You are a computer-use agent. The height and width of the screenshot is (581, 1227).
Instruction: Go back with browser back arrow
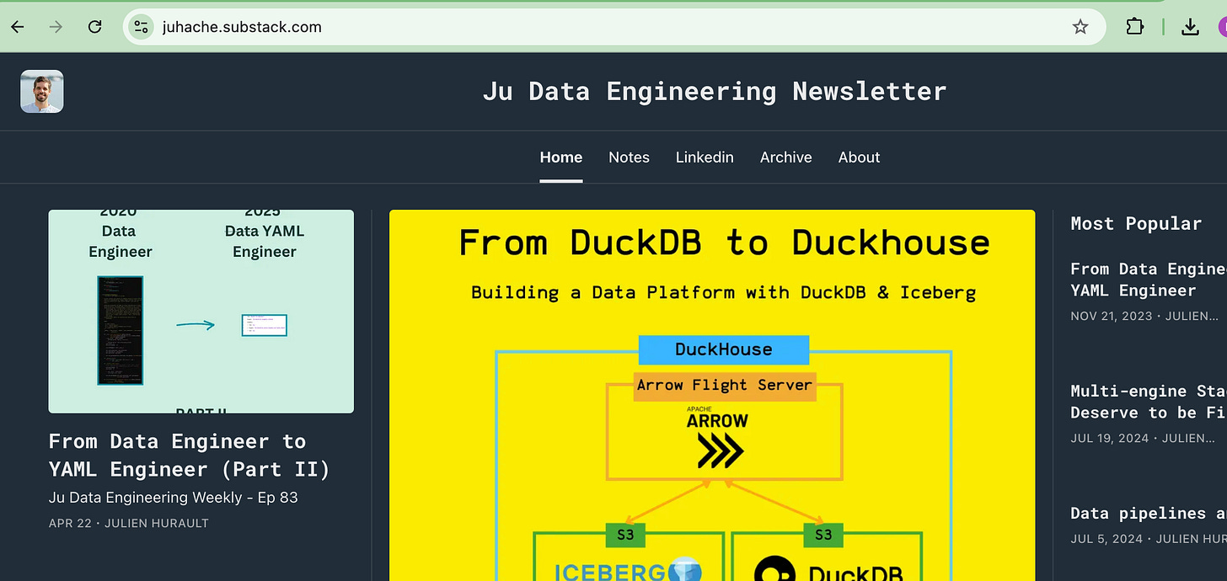click(x=18, y=27)
